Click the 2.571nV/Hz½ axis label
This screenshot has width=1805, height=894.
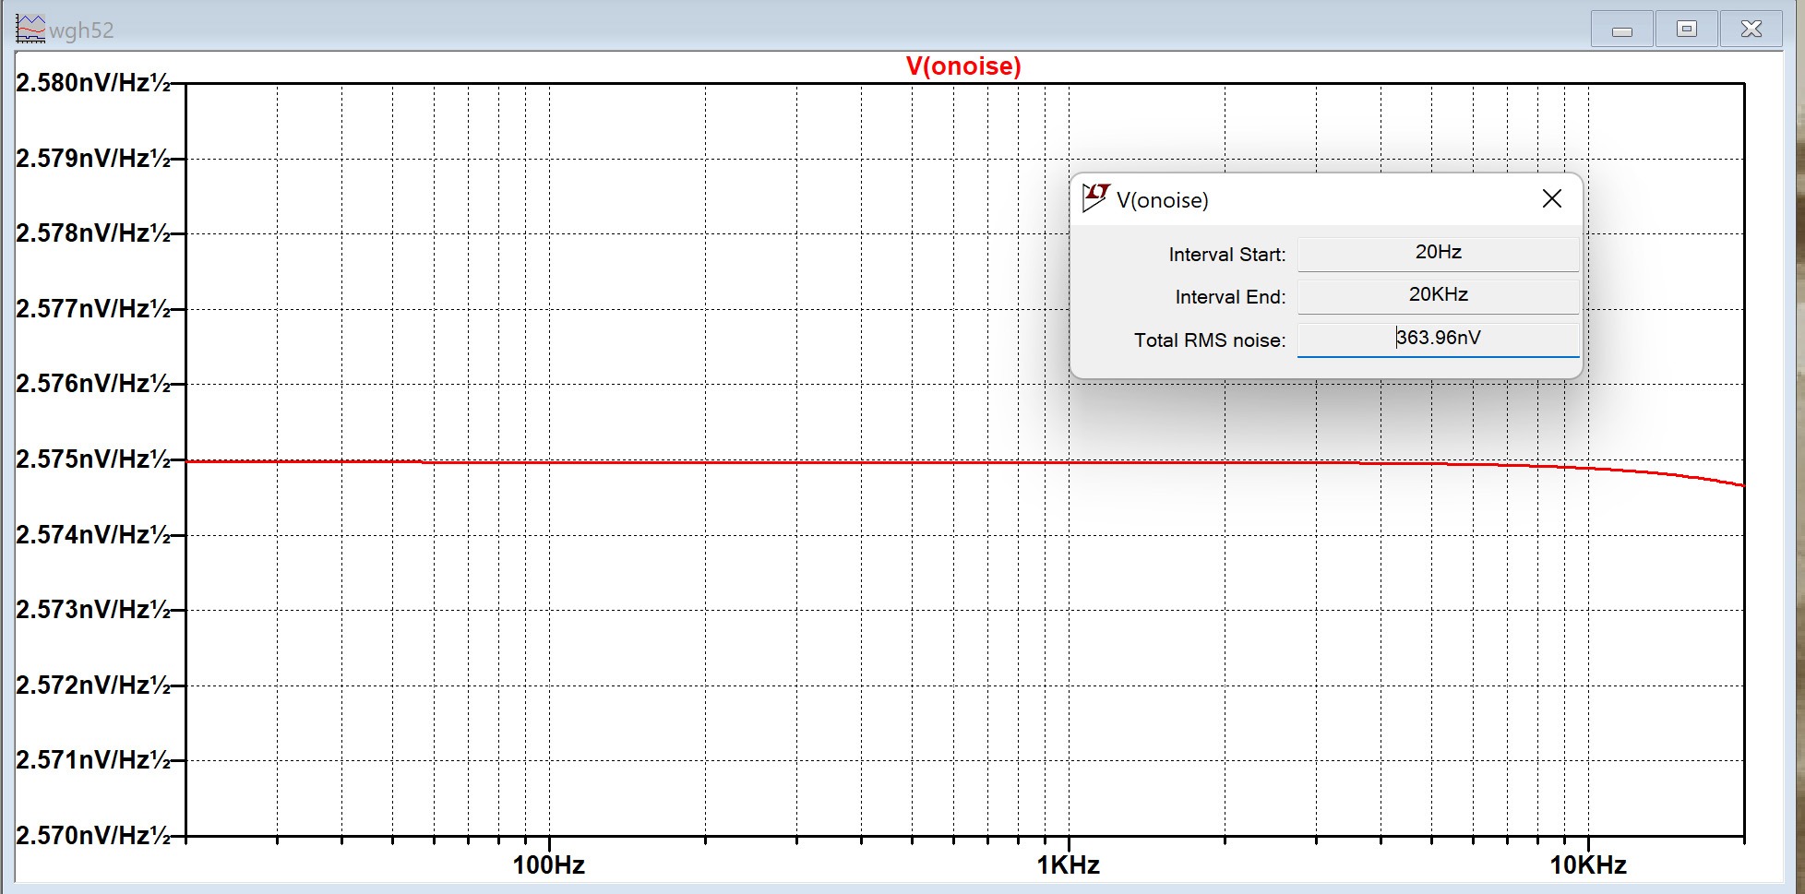[x=93, y=760]
